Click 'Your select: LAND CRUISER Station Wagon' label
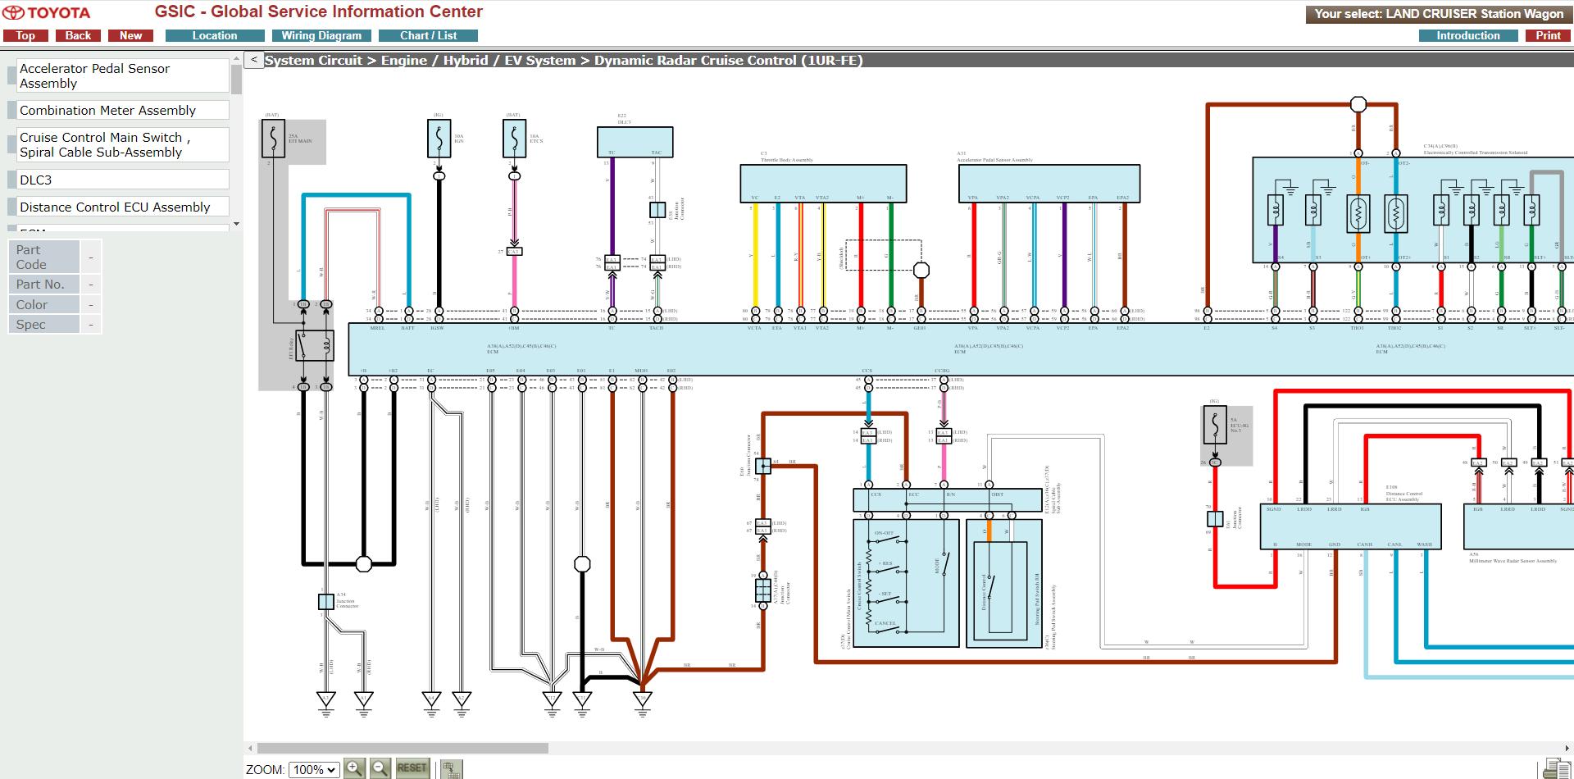 click(1439, 14)
